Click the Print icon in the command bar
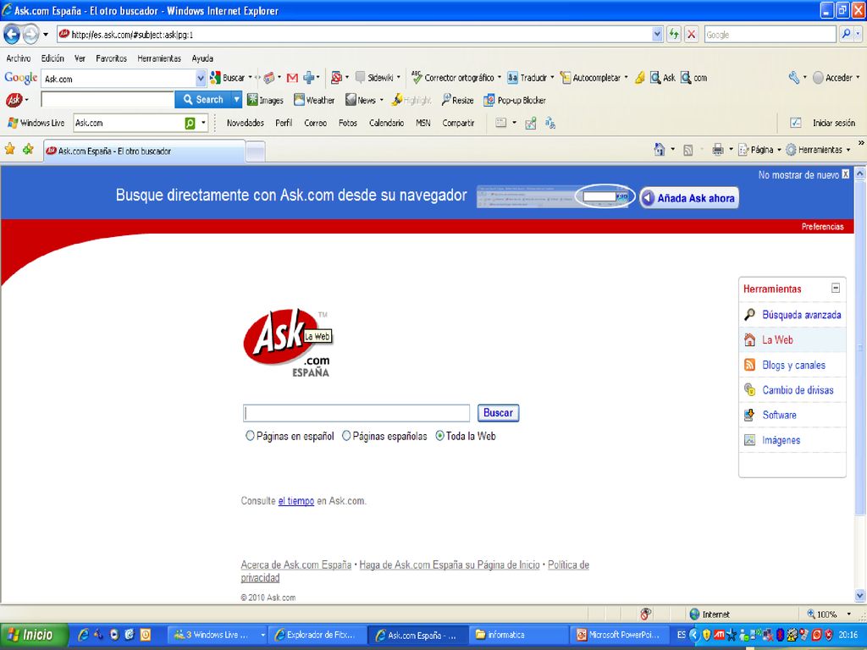This screenshot has height=650, width=867. (x=718, y=150)
